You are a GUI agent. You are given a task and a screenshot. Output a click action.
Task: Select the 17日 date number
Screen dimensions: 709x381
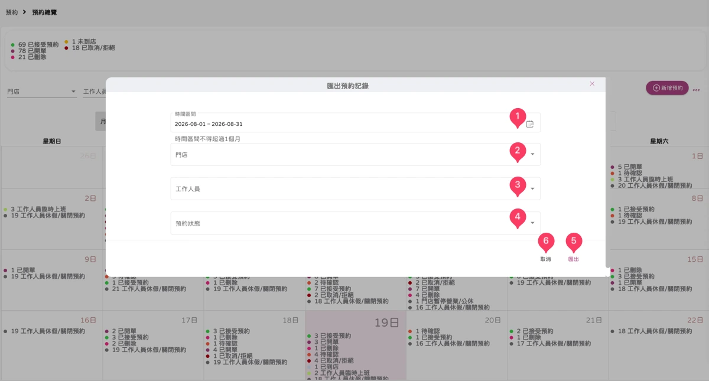[x=189, y=320]
